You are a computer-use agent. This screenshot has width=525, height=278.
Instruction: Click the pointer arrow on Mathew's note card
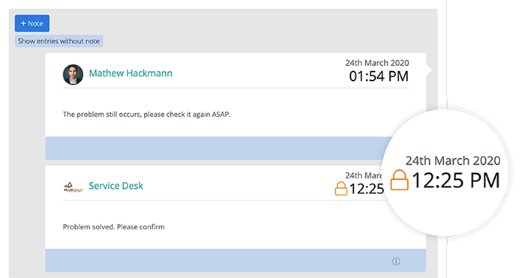[x=429, y=70]
